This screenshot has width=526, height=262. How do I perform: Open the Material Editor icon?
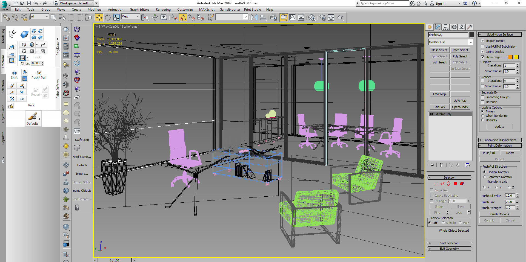tap(311, 18)
